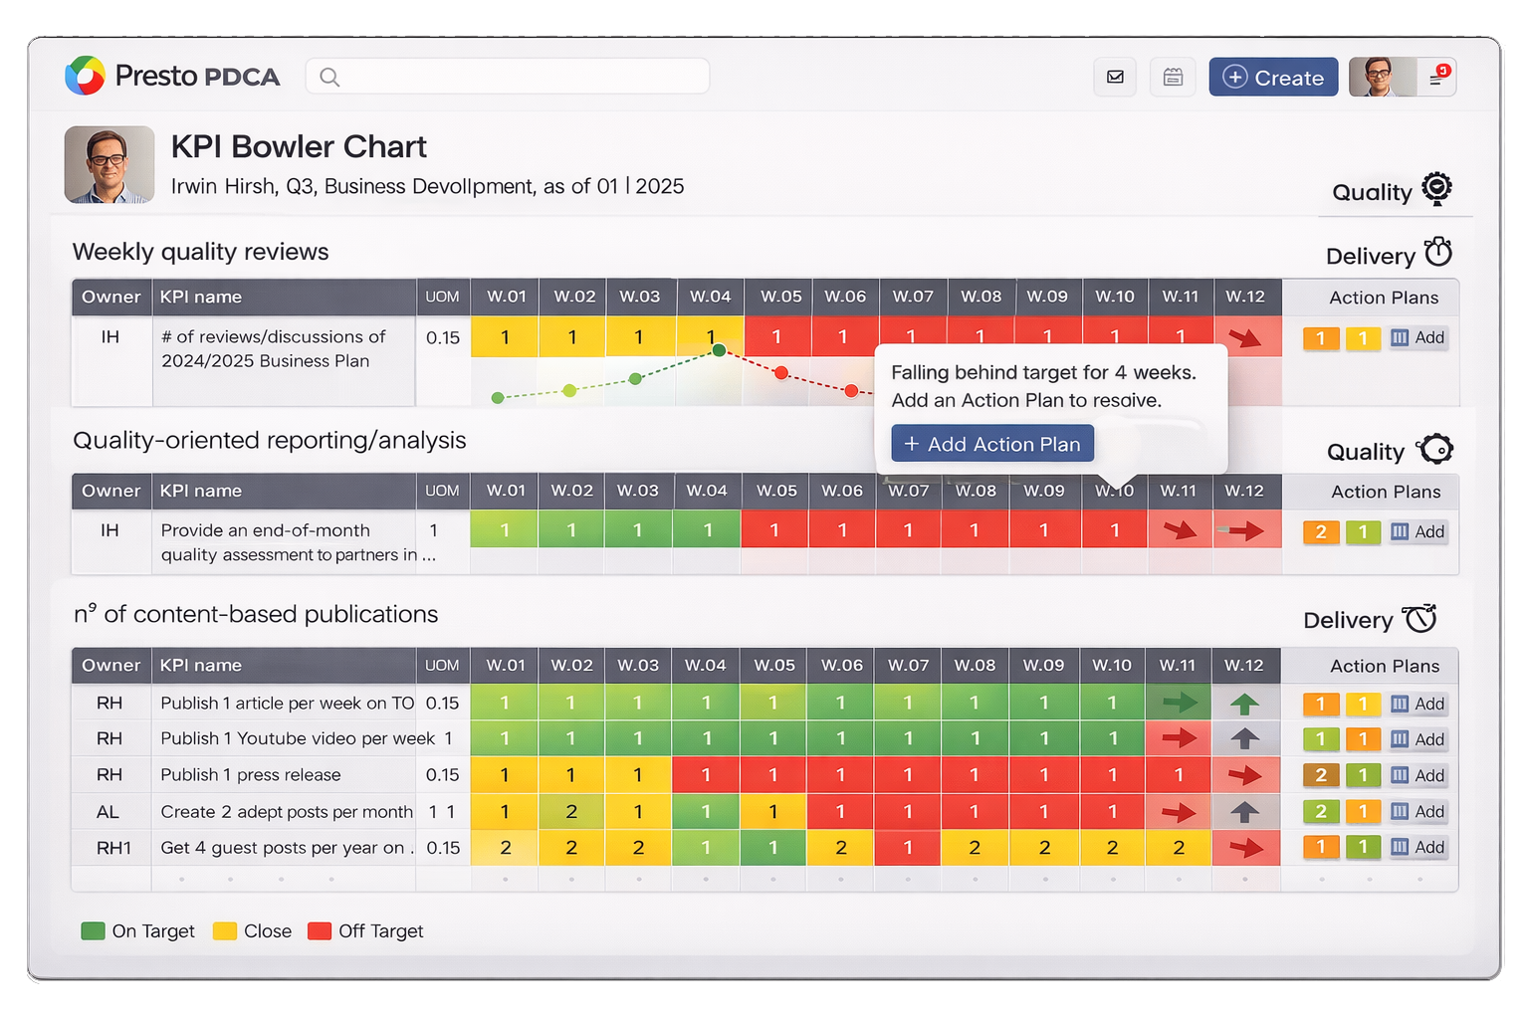1529x1019 pixels.
Task: Click the 'Quality-oriented reporting/analysis' section title
Action: point(270,440)
